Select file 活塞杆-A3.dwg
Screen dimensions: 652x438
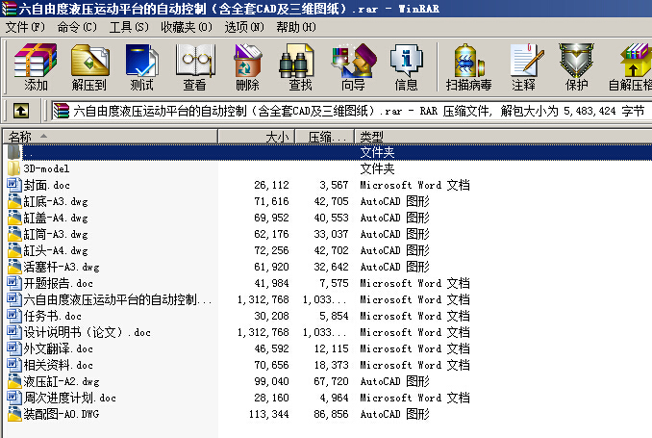pos(62,267)
